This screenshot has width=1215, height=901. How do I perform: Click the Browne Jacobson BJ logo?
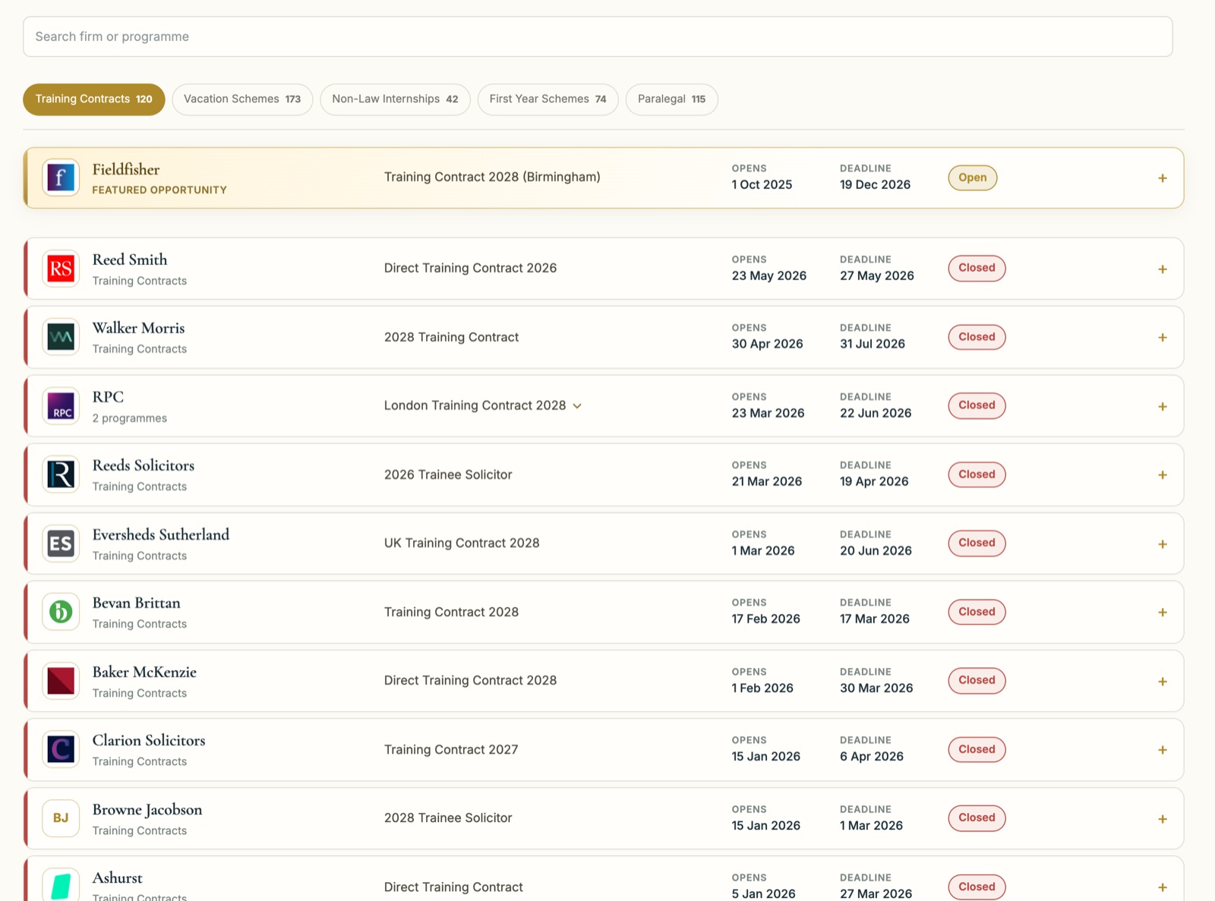click(x=61, y=818)
